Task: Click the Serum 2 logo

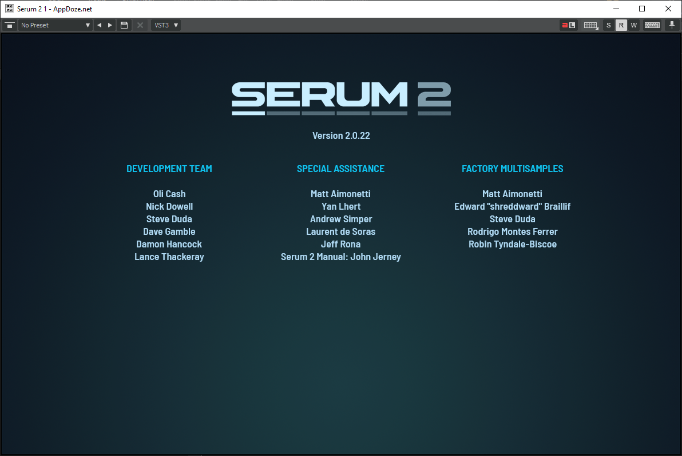Action: tap(341, 99)
